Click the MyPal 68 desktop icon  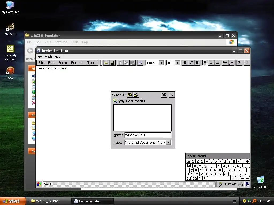click(x=10, y=29)
